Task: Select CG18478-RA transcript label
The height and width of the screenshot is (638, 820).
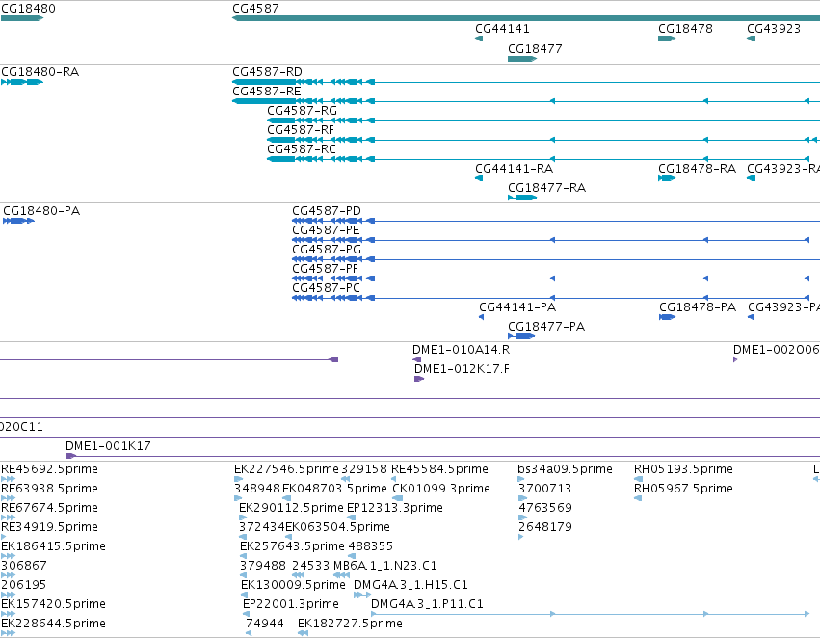Action: coord(697,169)
